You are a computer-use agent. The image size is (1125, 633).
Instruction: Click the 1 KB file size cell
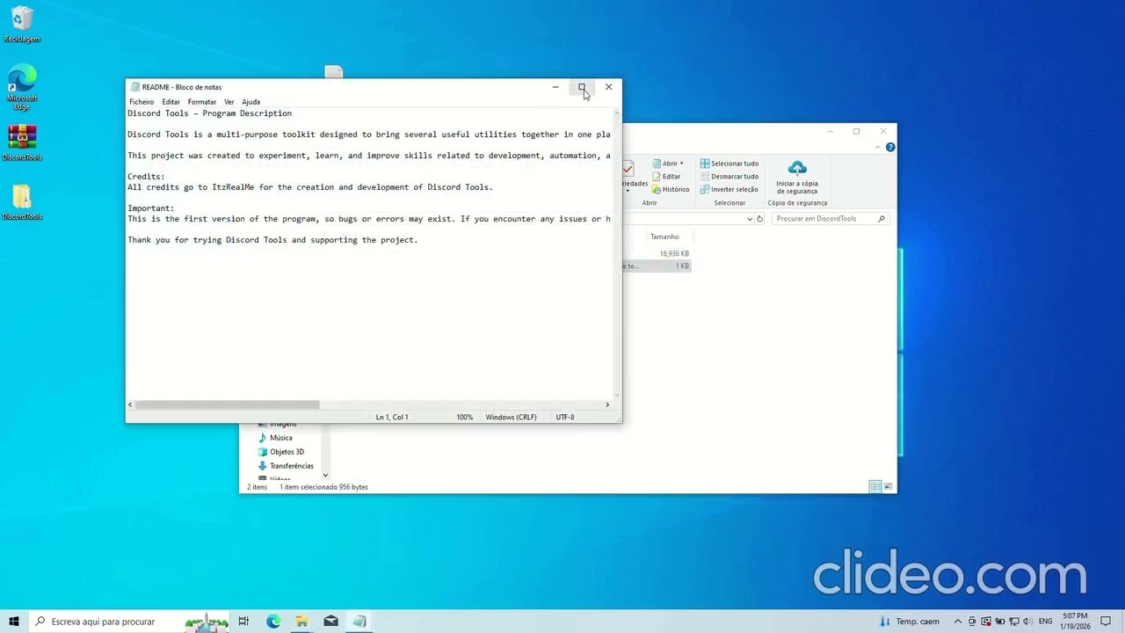pos(681,266)
